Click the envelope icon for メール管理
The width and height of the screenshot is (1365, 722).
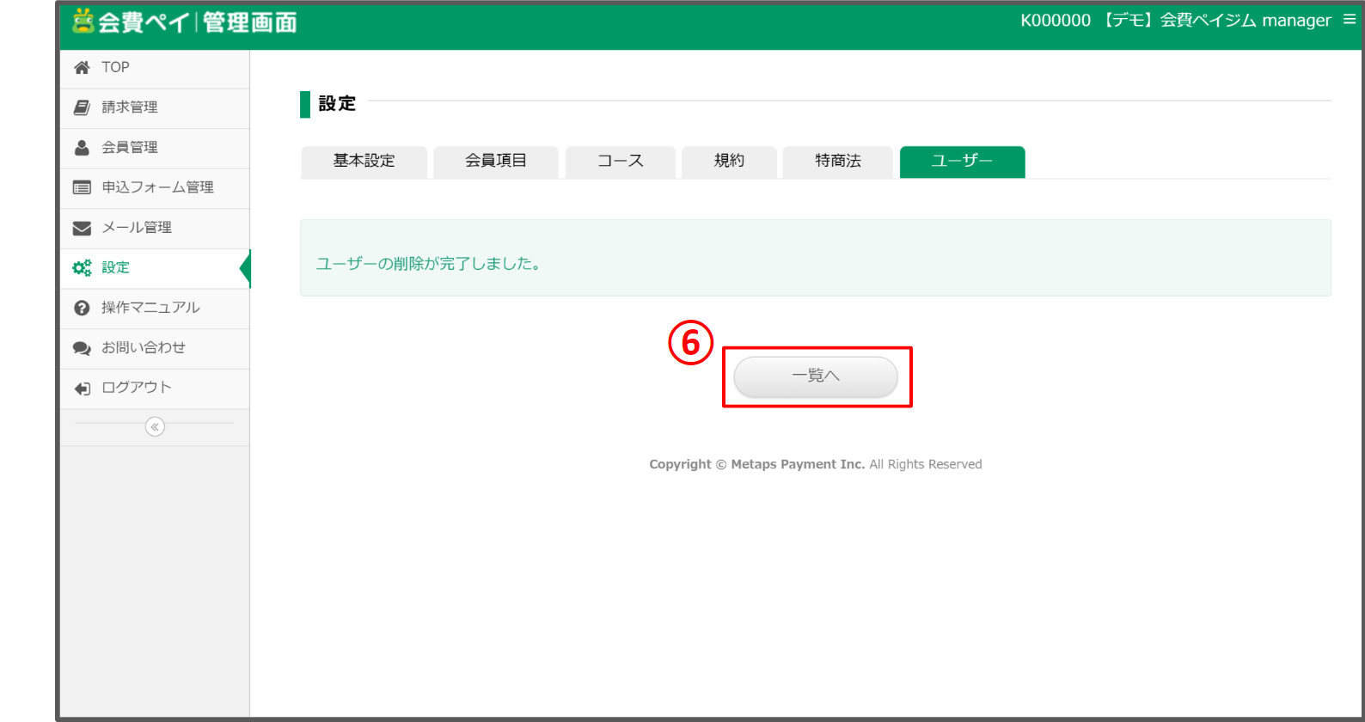tap(82, 228)
